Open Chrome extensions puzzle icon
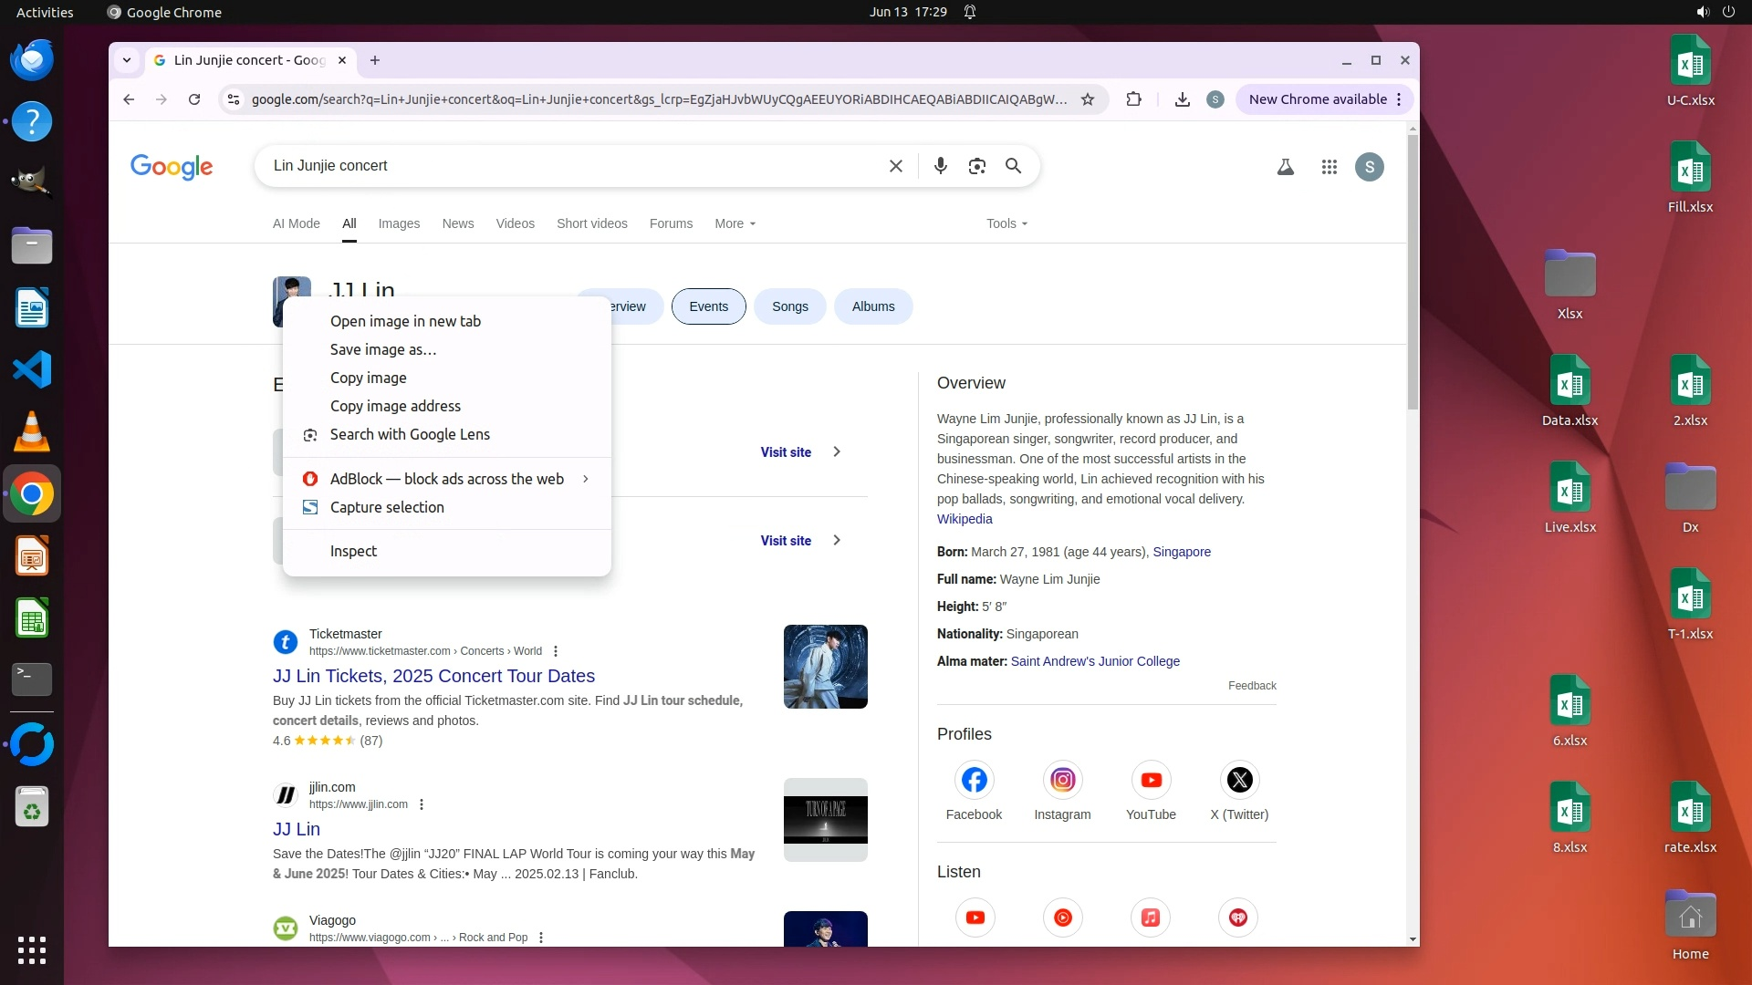This screenshot has width=1752, height=985. (1133, 99)
